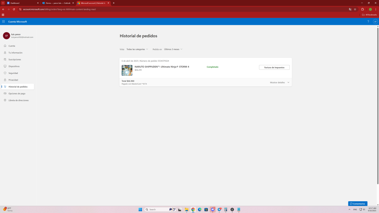Open the NARUTO SHIPPUDEN game thumbnail

[x=127, y=70]
